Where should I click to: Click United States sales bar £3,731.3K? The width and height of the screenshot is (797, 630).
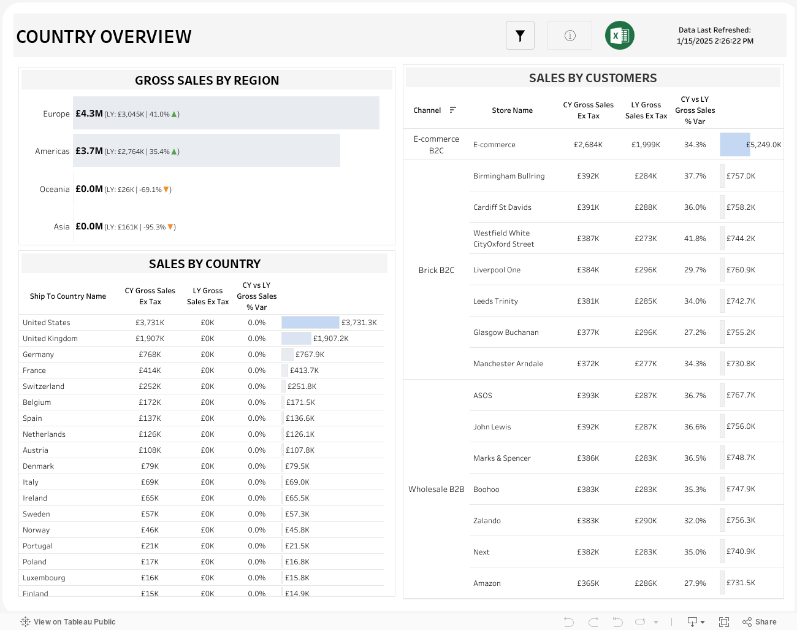pos(310,322)
